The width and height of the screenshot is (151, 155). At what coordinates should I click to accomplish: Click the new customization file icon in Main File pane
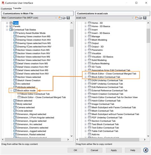coord(60,18)
